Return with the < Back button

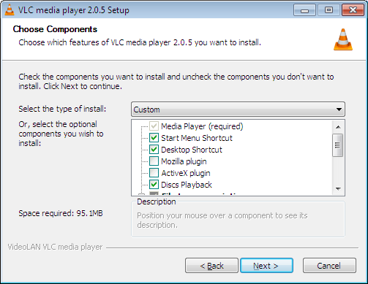tap(211, 266)
